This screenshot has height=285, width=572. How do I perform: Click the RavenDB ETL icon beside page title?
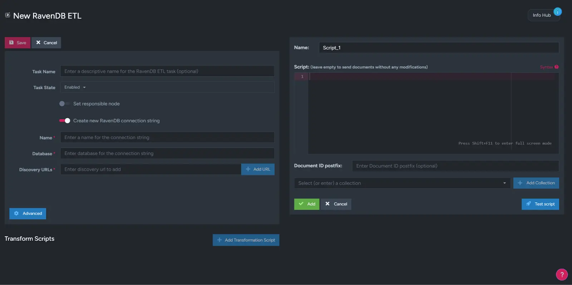click(8, 15)
